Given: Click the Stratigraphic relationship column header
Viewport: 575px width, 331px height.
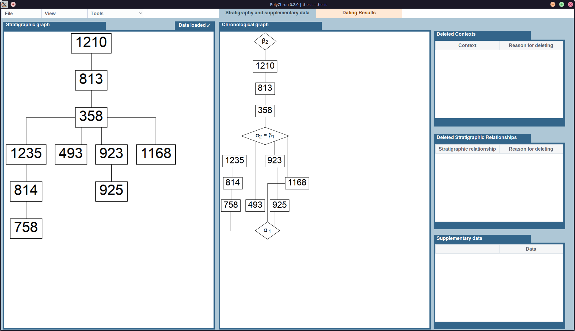Looking at the screenshot, I should 467,149.
